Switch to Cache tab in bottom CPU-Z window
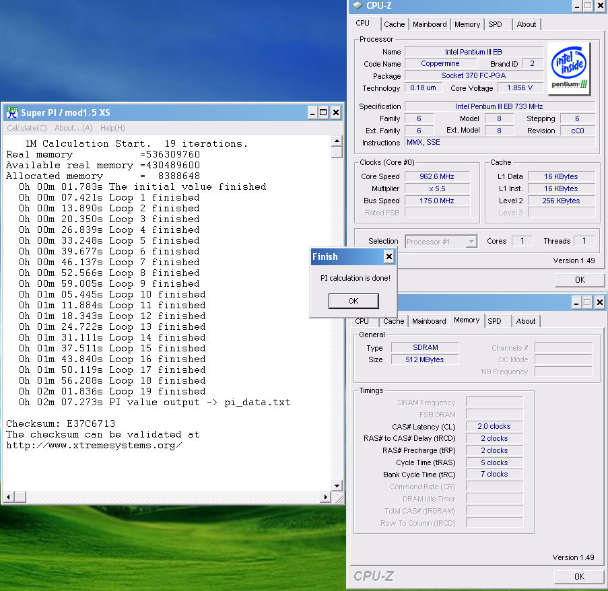This screenshot has width=608, height=591. pyautogui.click(x=394, y=321)
